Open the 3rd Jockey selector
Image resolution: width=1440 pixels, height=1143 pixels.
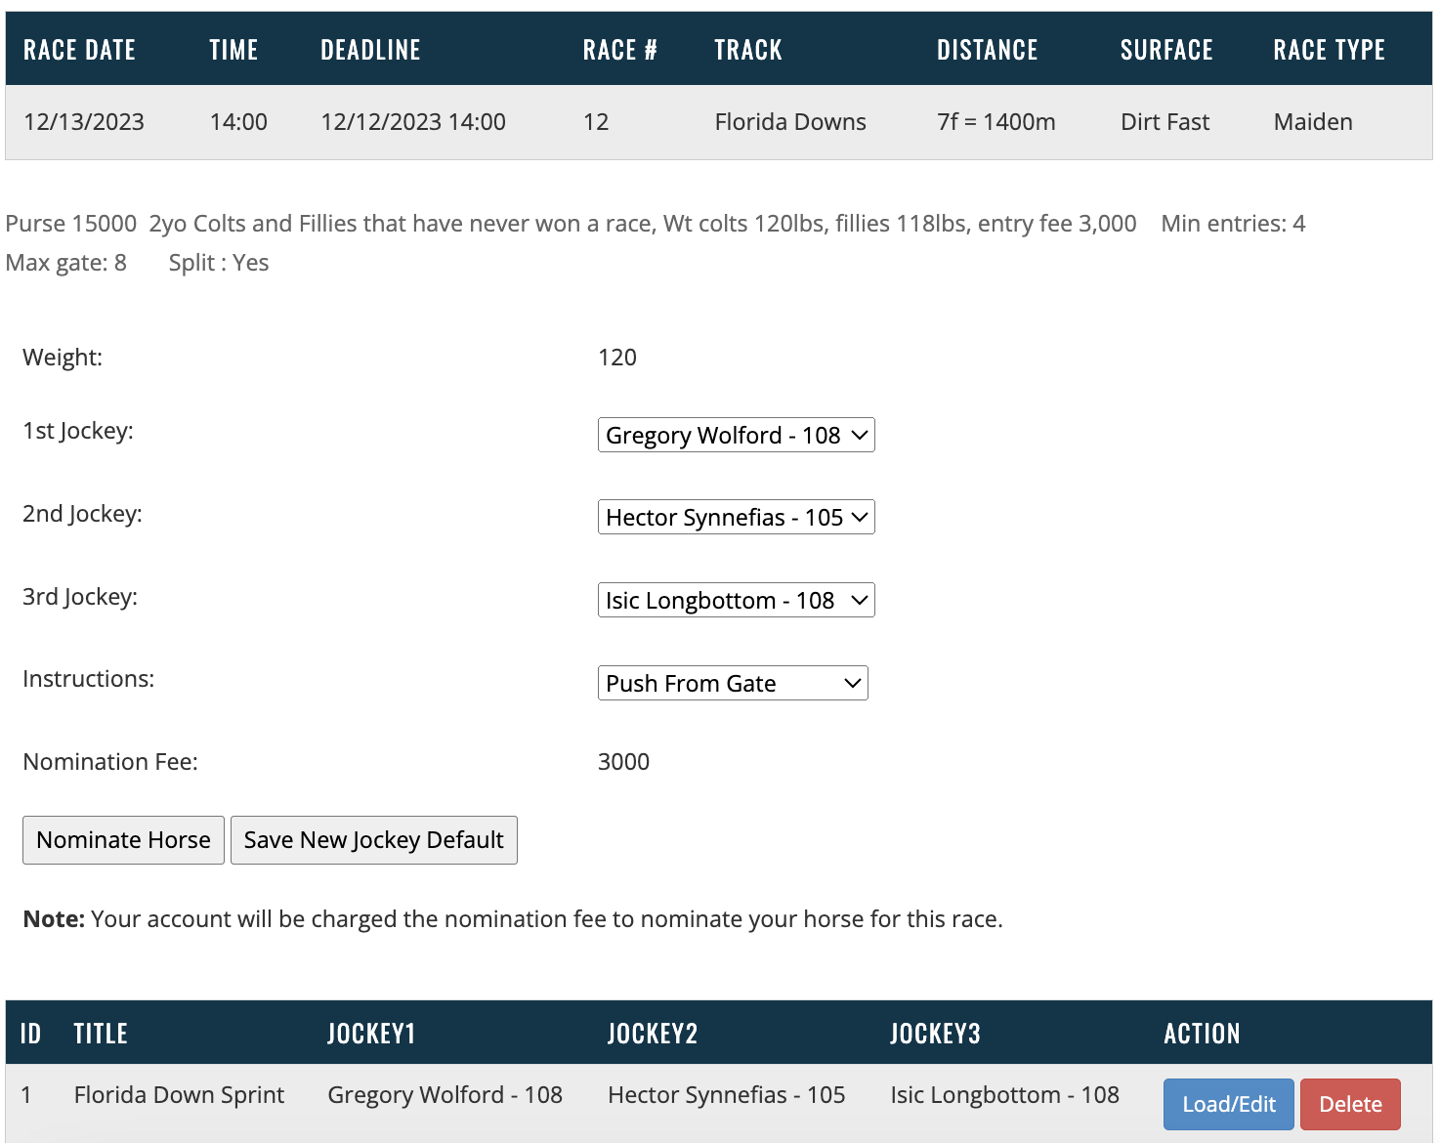(x=736, y=600)
